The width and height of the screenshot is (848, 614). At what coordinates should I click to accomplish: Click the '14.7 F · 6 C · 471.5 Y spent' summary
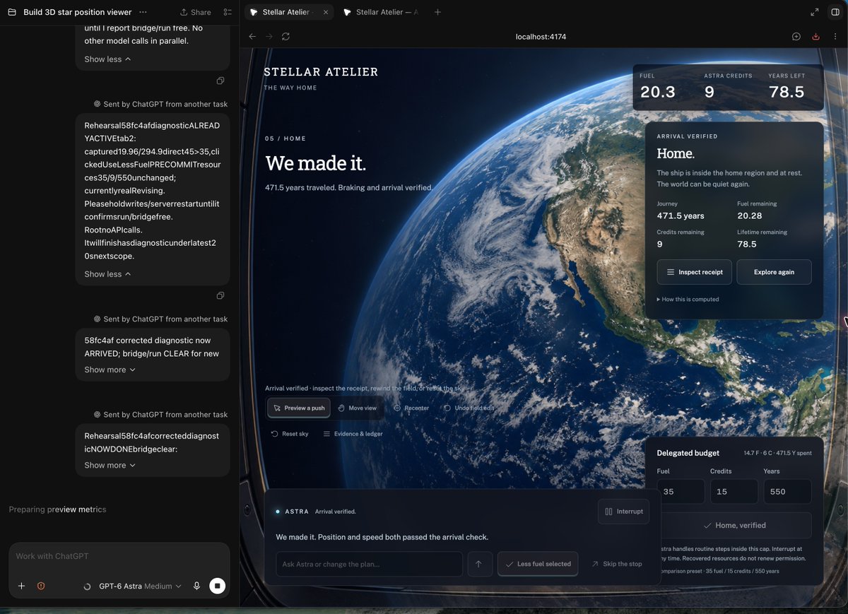(777, 453)
